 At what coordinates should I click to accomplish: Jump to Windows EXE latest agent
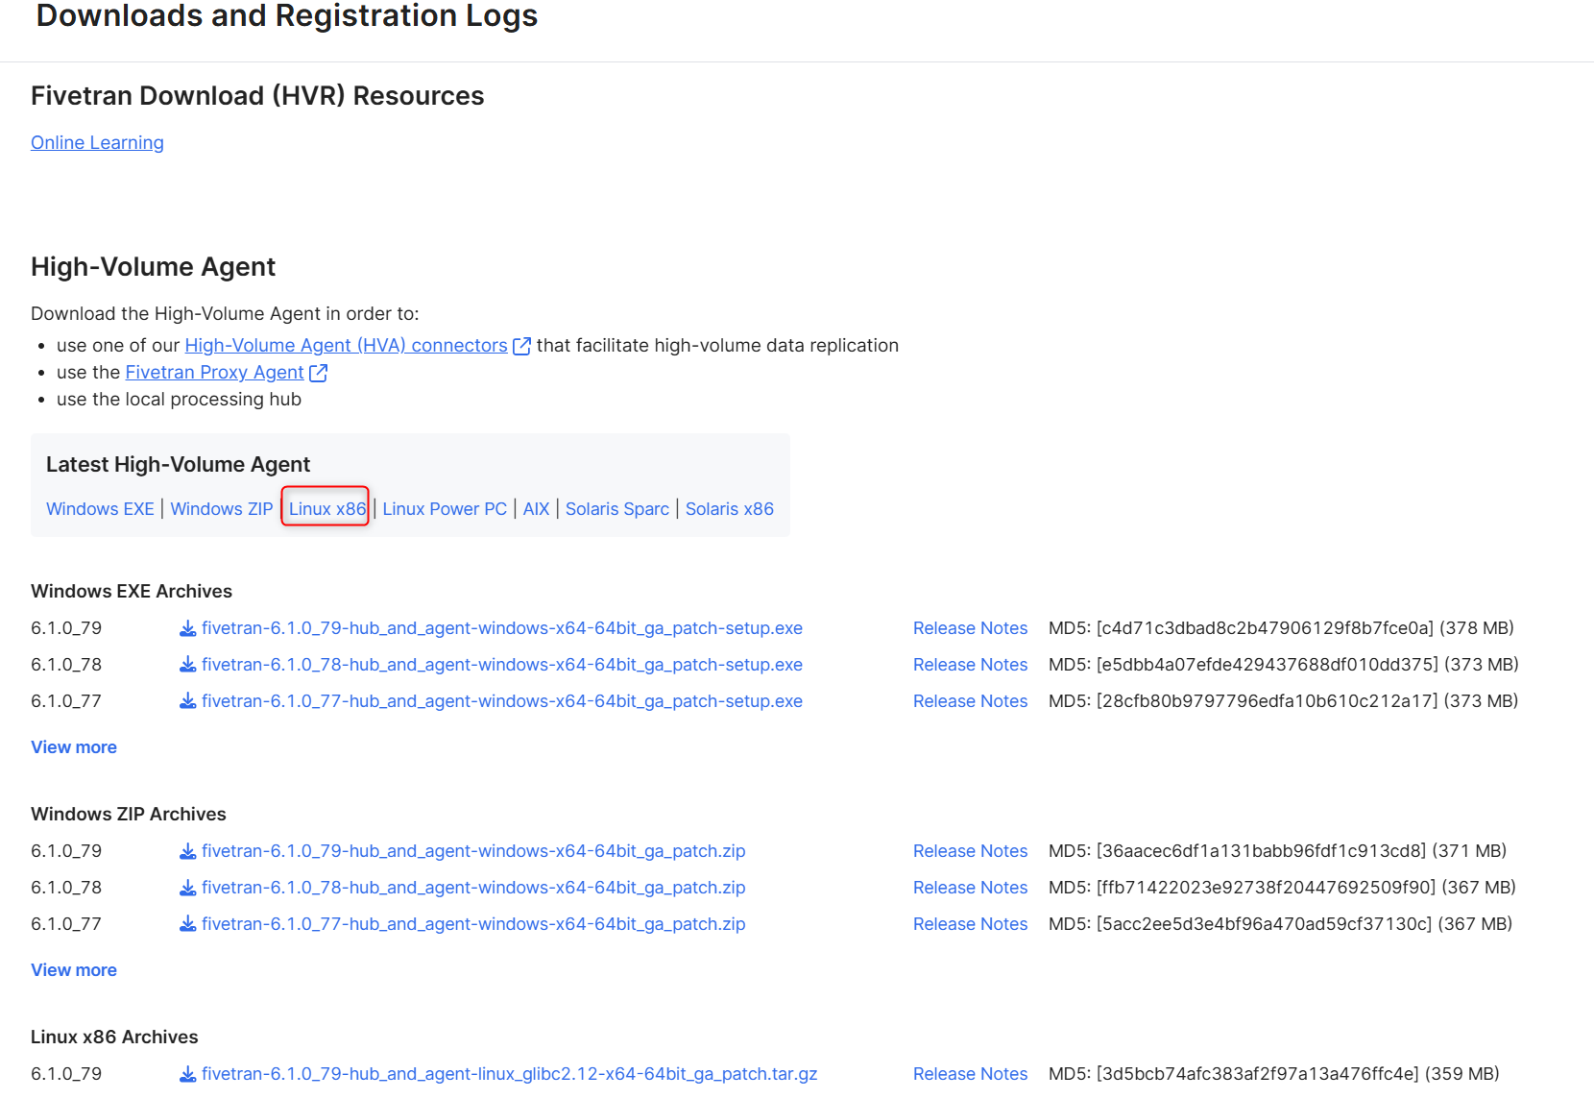(x=100, y=508)
